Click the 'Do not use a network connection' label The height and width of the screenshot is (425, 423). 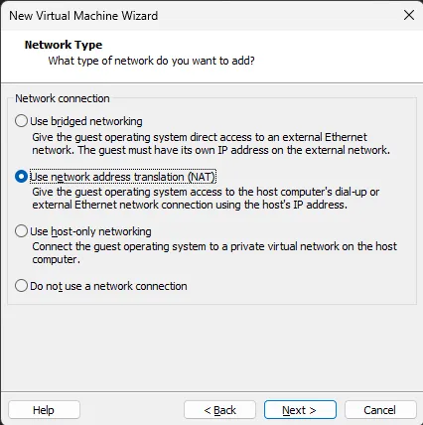(108, 286)
